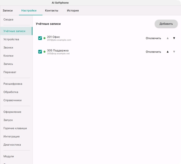Viewport: 181px width, 164px height.
Task: Uncheck the 201 Офис account checkbox
Action: point(40,38)
